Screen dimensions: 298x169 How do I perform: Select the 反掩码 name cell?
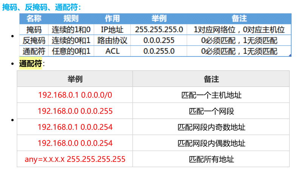click(x=34, y=40)
